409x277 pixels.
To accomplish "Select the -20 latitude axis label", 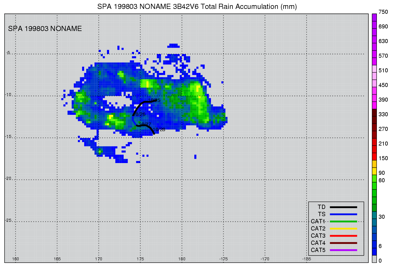I will tap(8, 179).
